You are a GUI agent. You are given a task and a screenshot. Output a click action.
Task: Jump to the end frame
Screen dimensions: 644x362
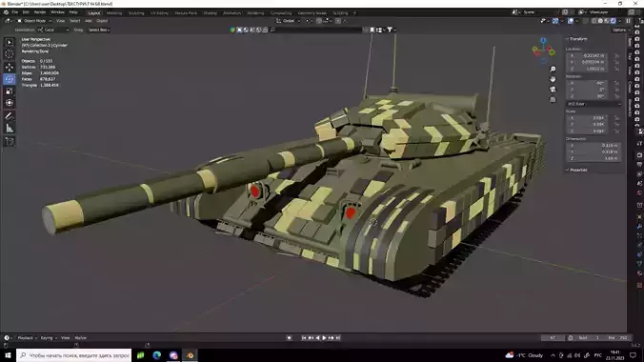coord(338,338)
